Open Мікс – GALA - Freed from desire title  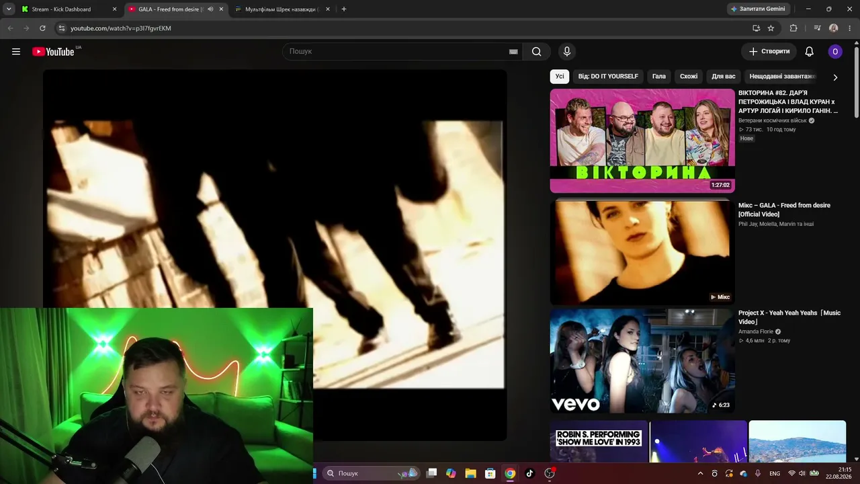point(784,210)
